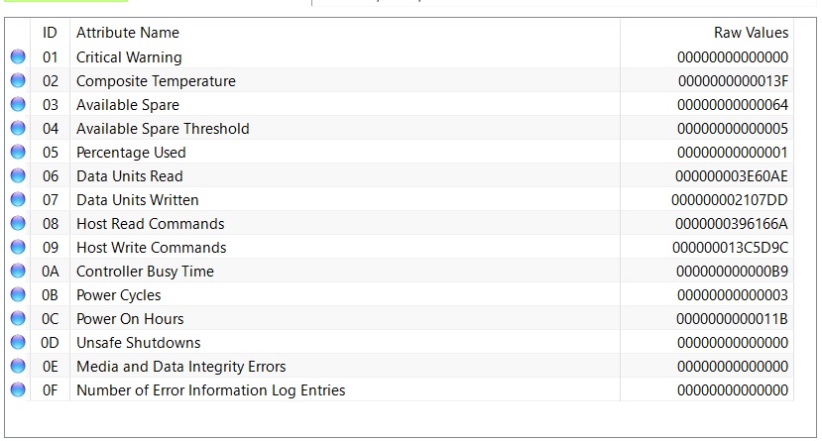822x441 pixels.
Task: Click the Composite Temperature raw value 13F
Action: 733,81
